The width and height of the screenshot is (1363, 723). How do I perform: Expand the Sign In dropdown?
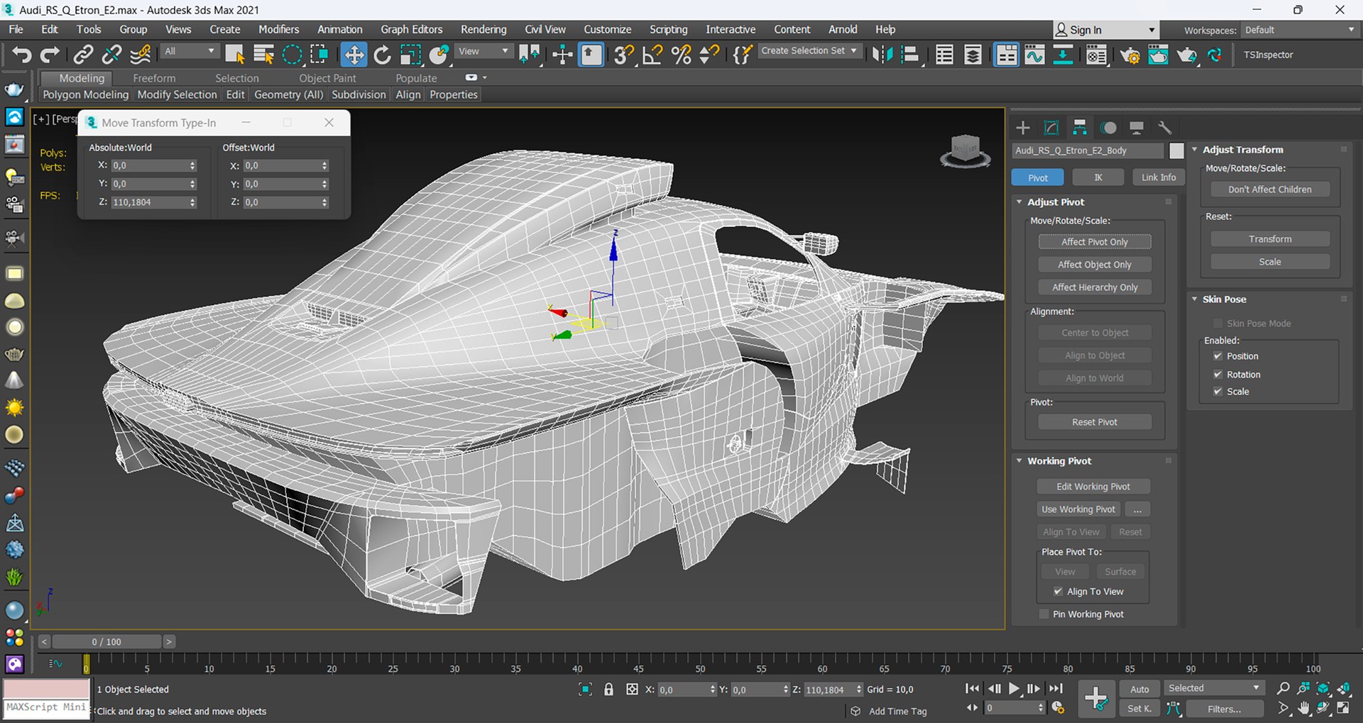pyautogui.click(x=1151, y=30)
